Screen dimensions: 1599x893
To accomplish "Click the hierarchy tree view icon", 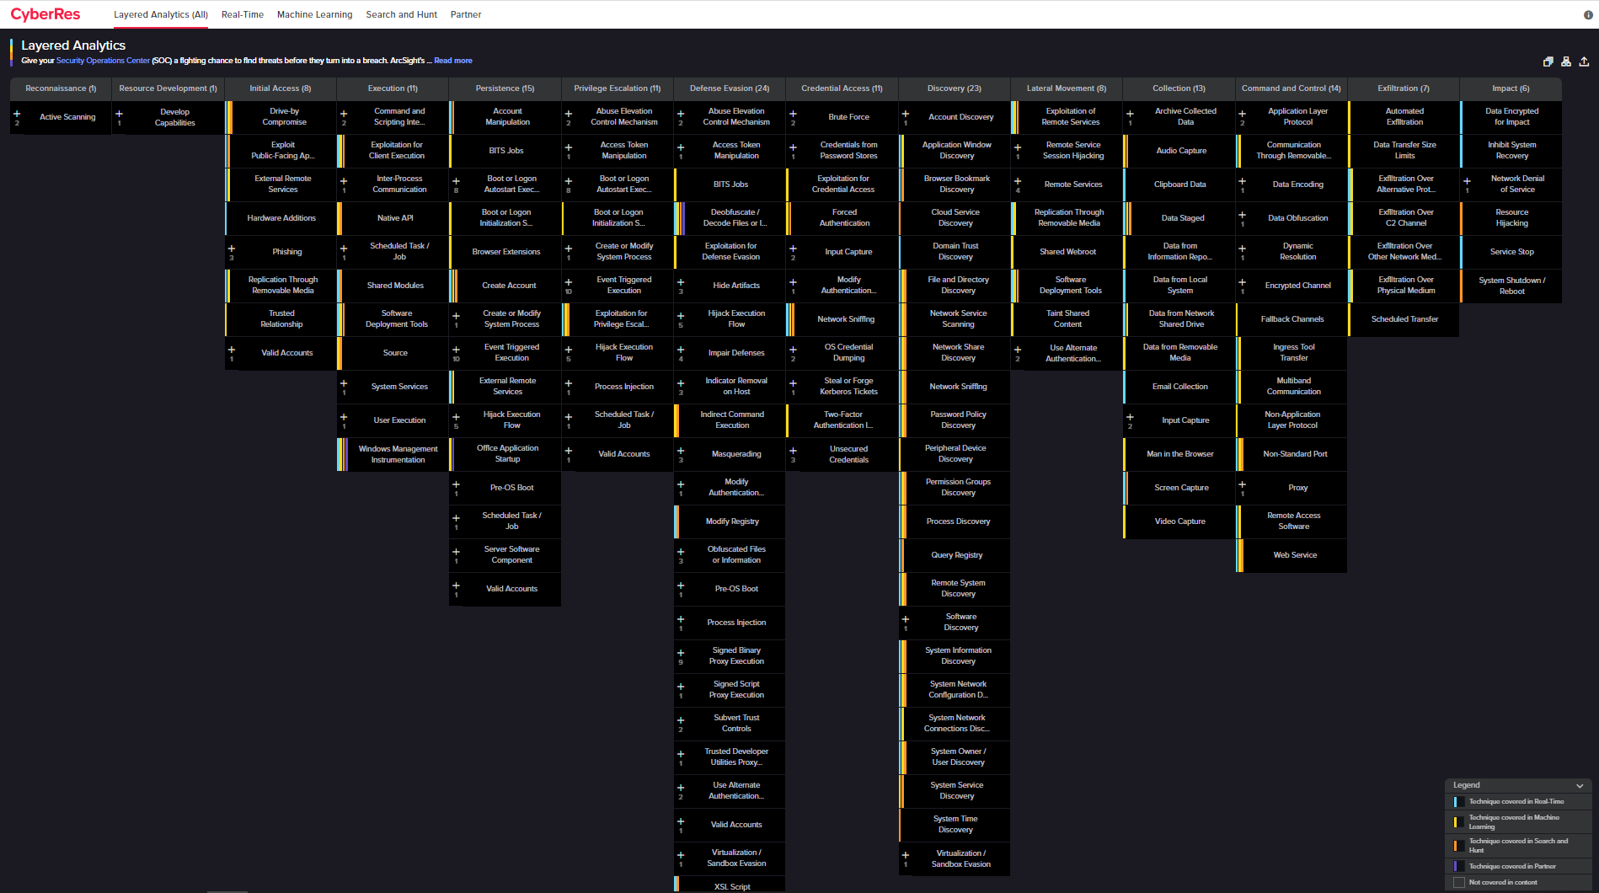I will tap(1566, 61).
